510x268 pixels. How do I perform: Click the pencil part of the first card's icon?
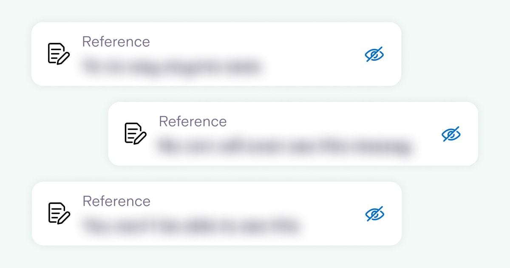tap(64, 59)
